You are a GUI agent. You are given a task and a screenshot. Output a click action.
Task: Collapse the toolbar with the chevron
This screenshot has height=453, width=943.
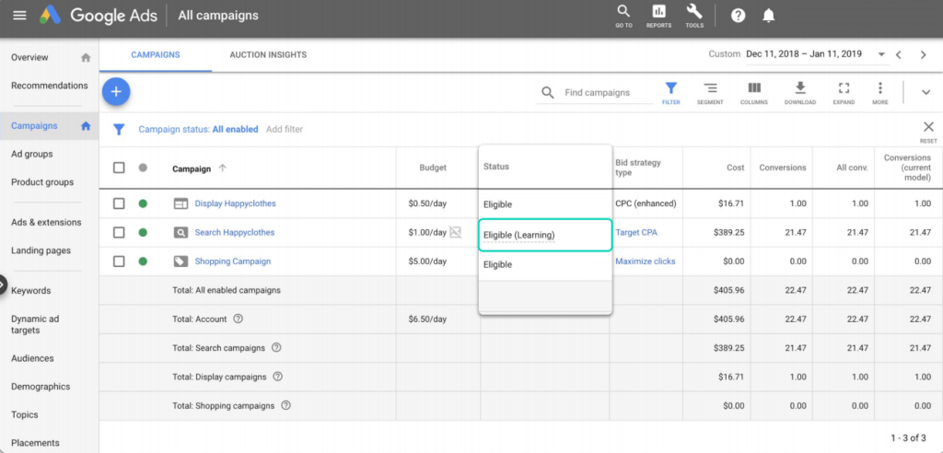[x=926, y=92]
